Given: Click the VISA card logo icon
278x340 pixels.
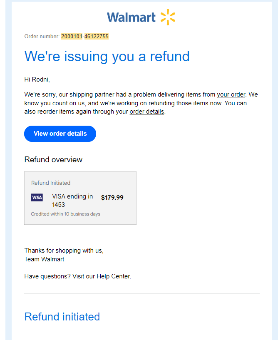Looking at the screenshot, I should coord(37,197).
